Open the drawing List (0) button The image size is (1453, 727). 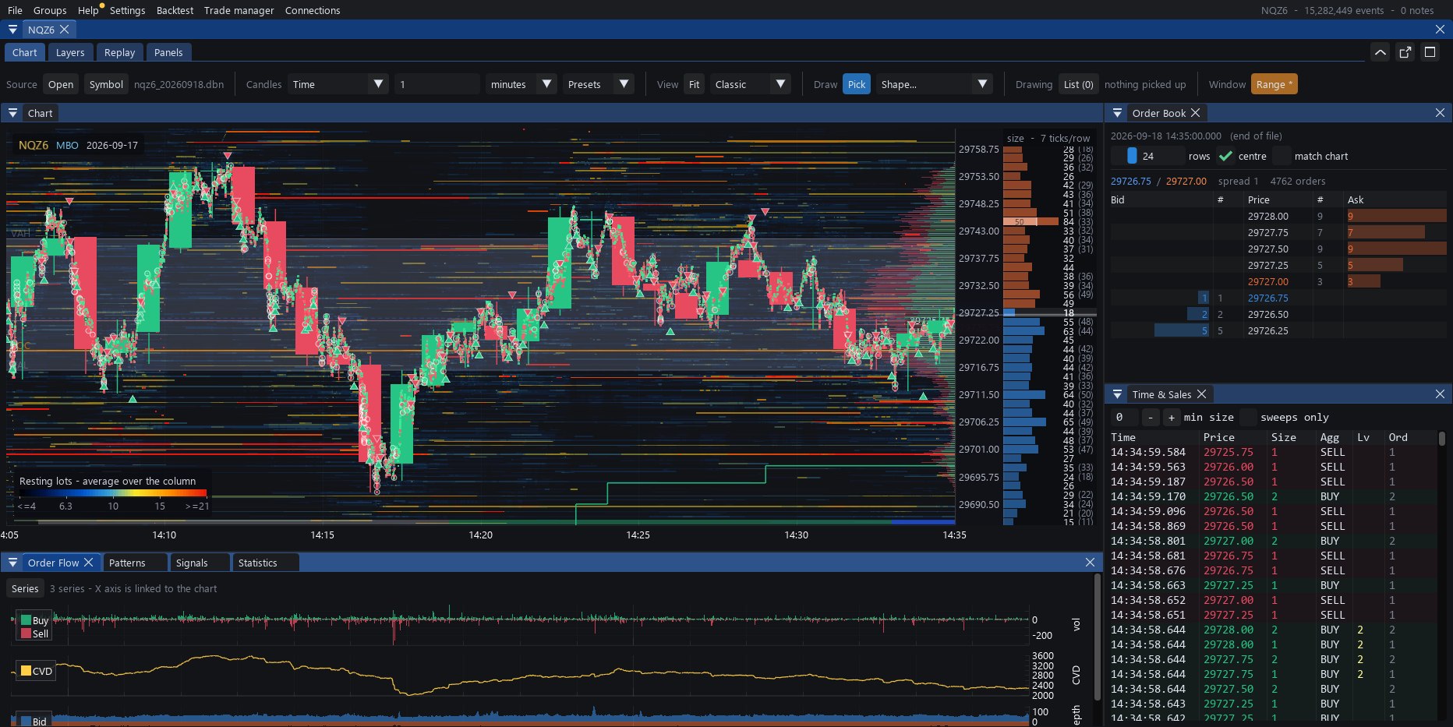[x=1078, y=84]
